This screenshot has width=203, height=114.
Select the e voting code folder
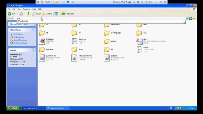[x=112, y=33]
